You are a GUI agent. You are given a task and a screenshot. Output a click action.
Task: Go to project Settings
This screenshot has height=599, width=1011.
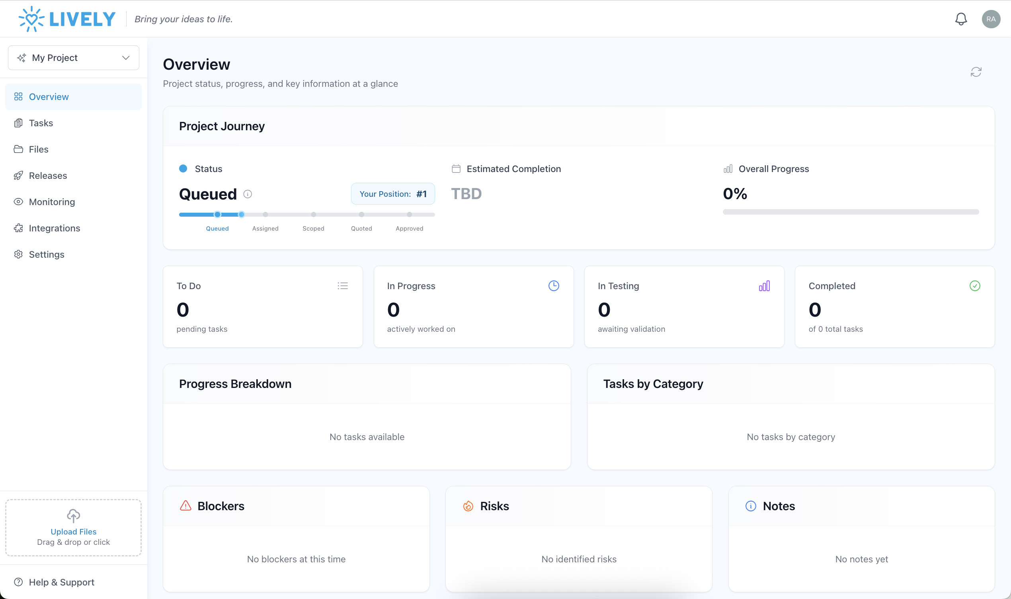(47, 254)
